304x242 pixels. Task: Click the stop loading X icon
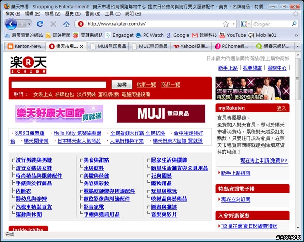53,24
